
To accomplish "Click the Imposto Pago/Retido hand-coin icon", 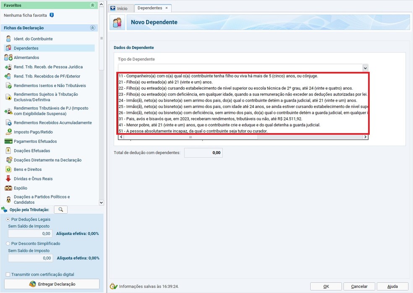I will [x=9, y=132].
